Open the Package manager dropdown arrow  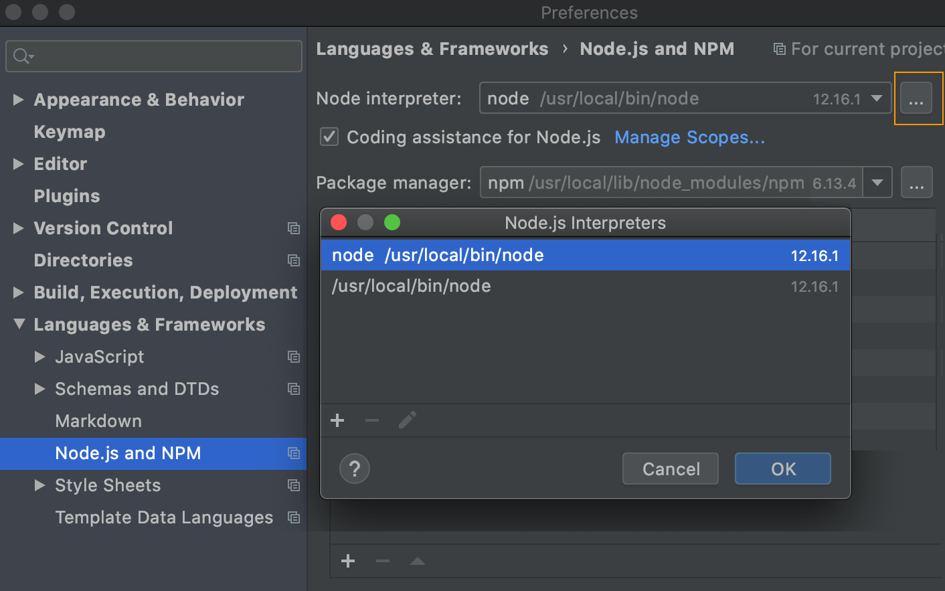point(877,182)
